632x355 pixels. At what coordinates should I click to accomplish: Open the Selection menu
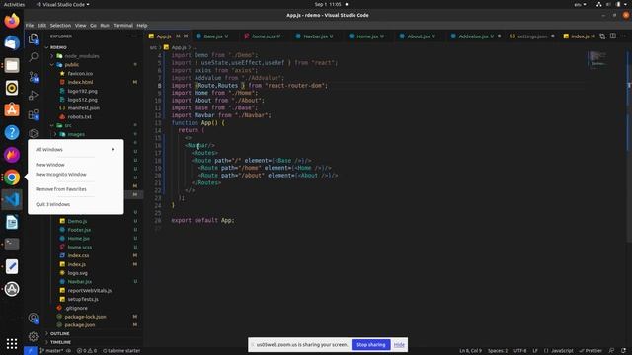coord(60,25)
